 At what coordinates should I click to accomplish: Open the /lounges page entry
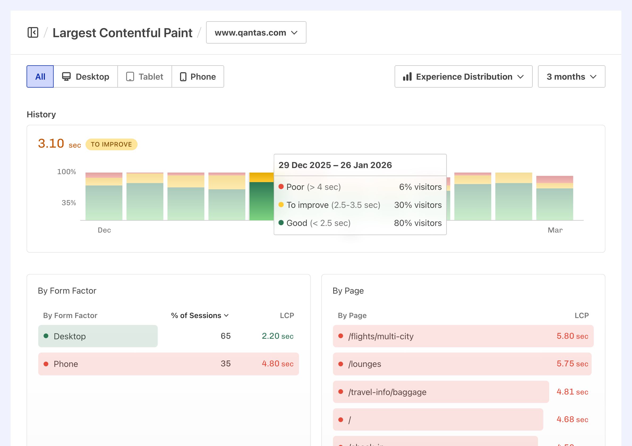click(462, 364)
